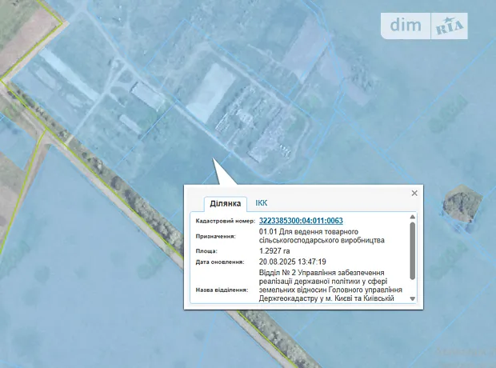Click the dim logo in the corner
The image size is (496, 368).
pyautogui.click(x=410, y=26)
